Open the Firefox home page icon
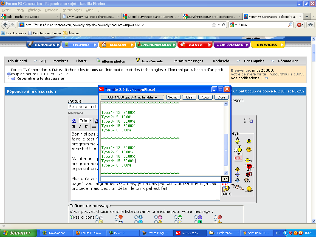The height and width of the screenshot is (237, 316). pyautogui.click(x=310, y=25)
